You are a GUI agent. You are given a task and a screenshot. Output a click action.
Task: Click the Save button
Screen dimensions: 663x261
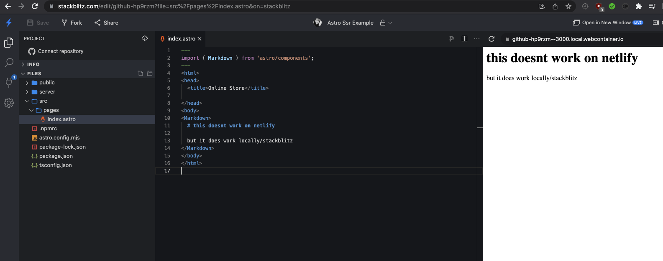[38, 23]
